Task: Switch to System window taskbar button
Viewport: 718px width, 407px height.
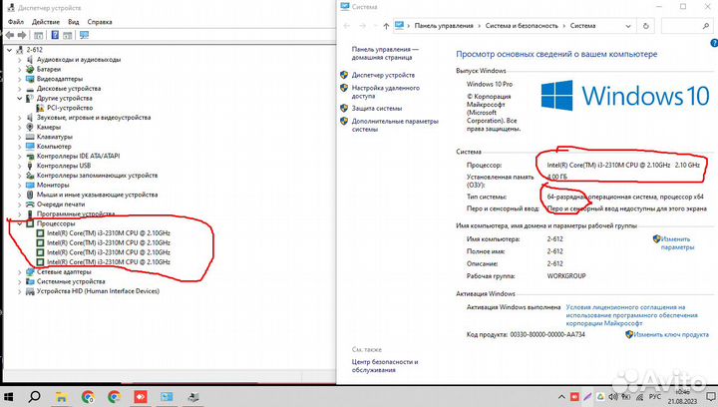Action: (x=167, y=397)
